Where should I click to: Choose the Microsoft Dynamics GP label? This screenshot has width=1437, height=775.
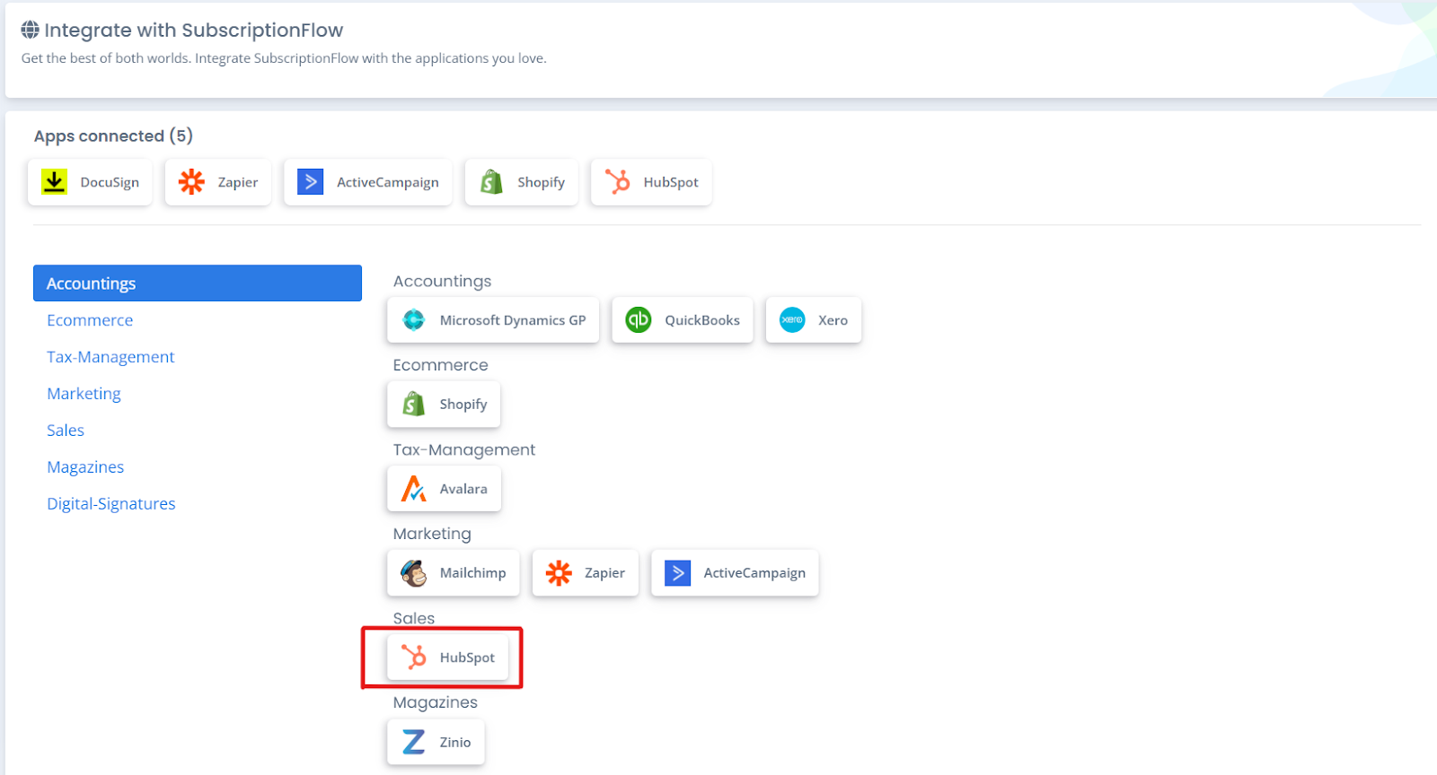pos(513,320)
